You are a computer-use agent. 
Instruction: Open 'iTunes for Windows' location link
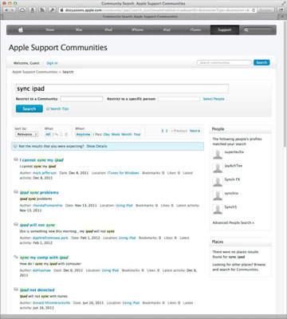[124, 173]
